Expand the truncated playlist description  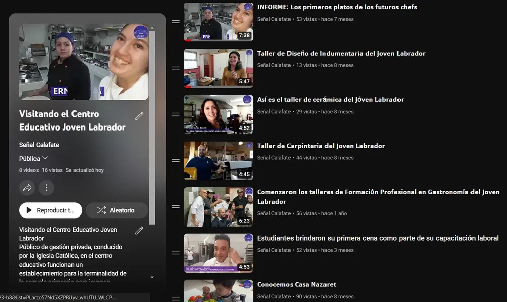[x=151, y=276]
